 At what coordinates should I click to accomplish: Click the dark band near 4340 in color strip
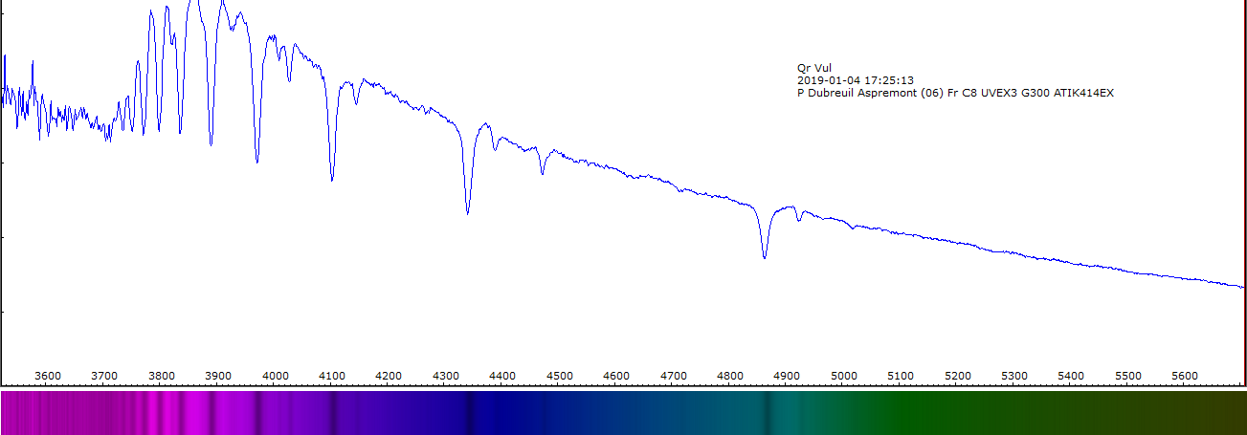469,412
